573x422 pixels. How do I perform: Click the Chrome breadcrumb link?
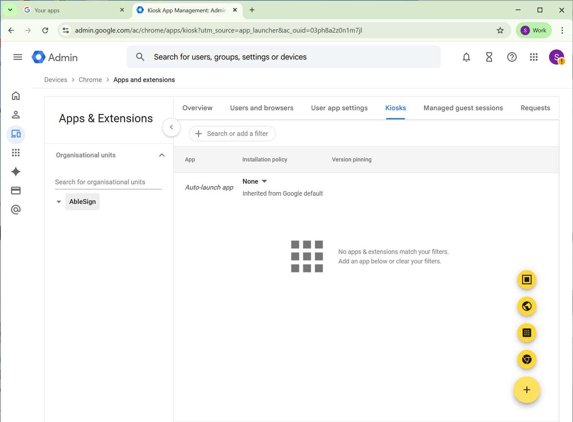pyautogui.click(x=90, y=80)
